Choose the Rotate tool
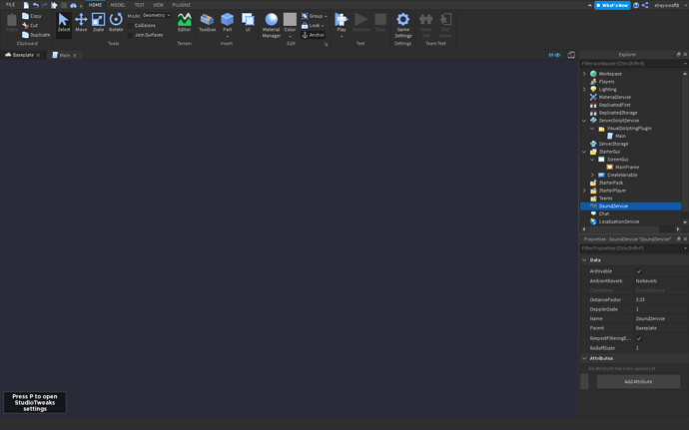Viewport: 689px width, 430px height. 116,22
